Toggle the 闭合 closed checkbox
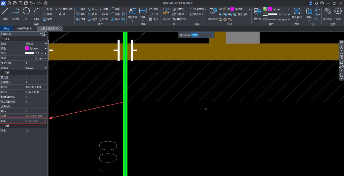344x176 pixels. tap(27, 131)
